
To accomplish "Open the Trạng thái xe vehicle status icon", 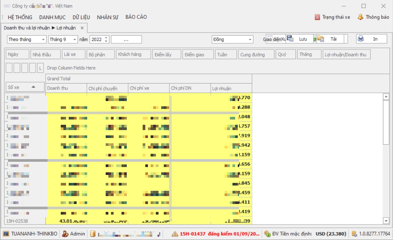I will tap(317, 17).
